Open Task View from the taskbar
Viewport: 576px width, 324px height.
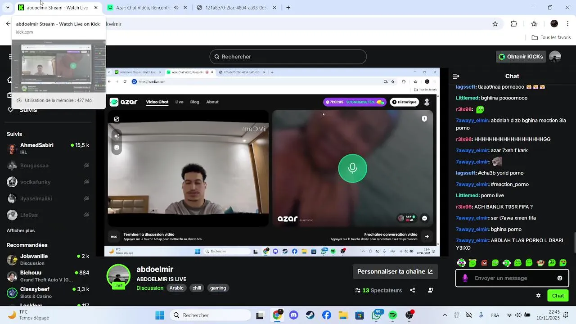(x=260, y=315)
